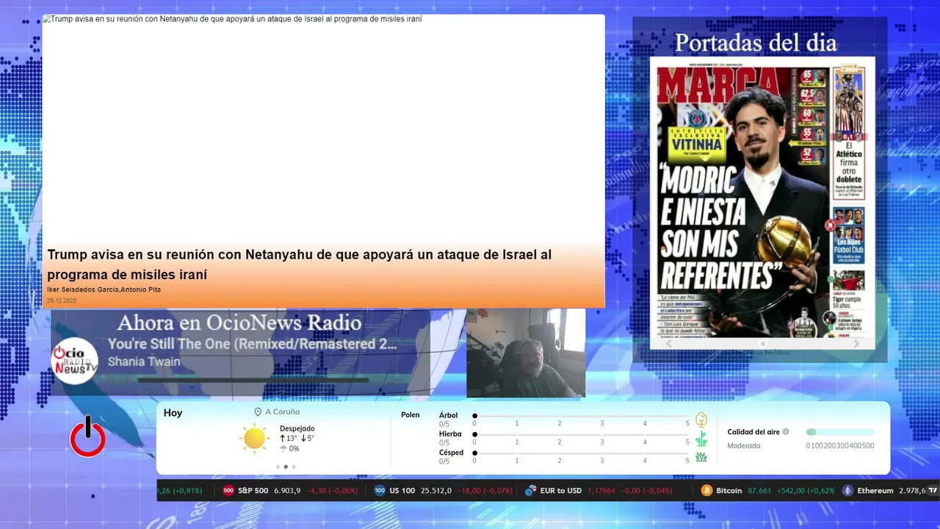Click the song title You're Still The One
Viewport: 940px width, 529px height.
[252, 344]
